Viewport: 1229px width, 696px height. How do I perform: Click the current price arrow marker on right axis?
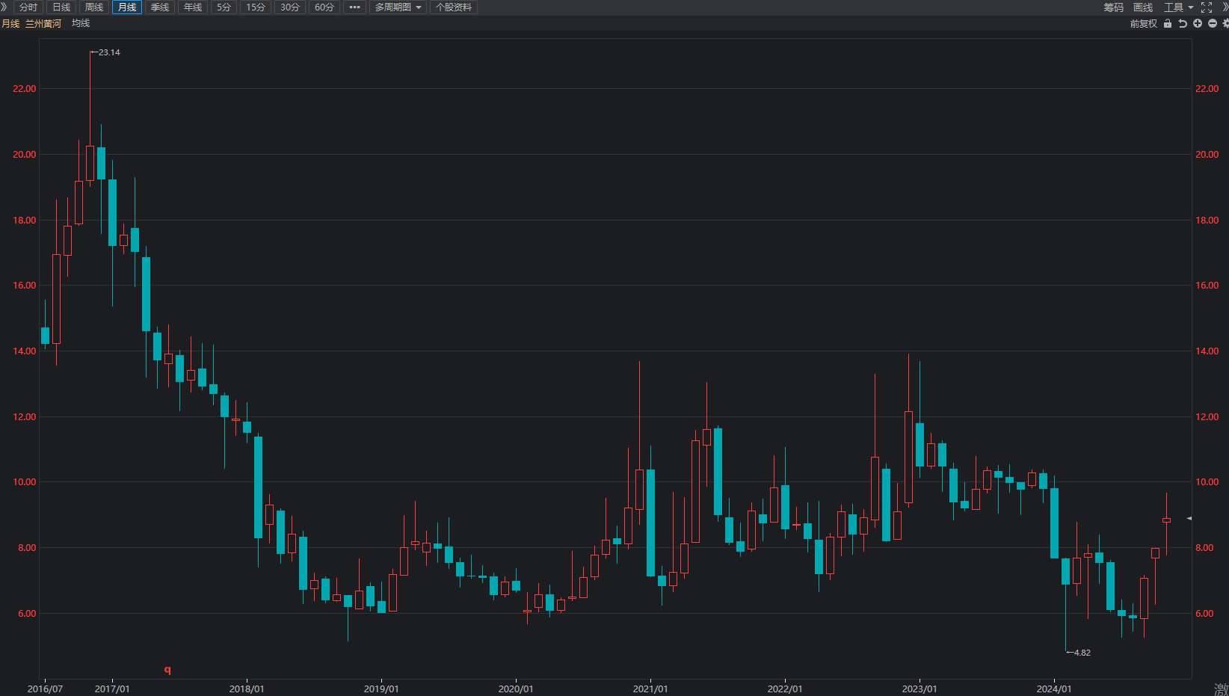point(1189,519)
